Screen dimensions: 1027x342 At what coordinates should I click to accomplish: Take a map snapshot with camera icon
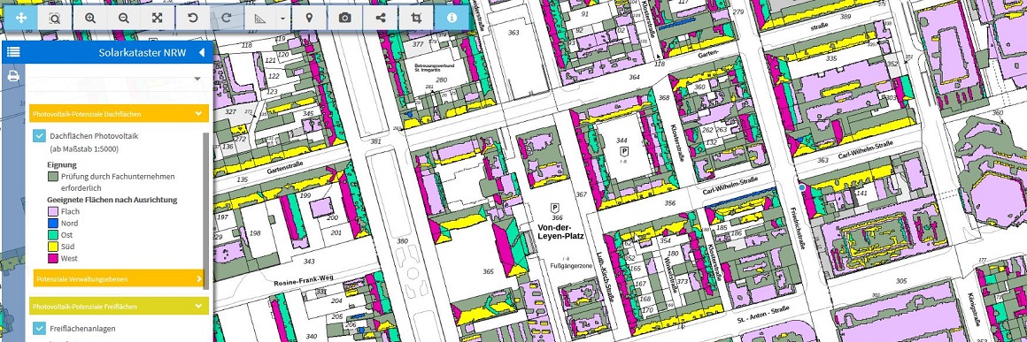coord(345,18)
